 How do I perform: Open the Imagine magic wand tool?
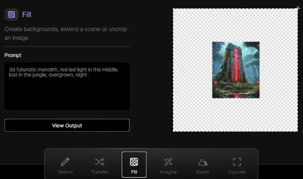(x=168, y=162)
